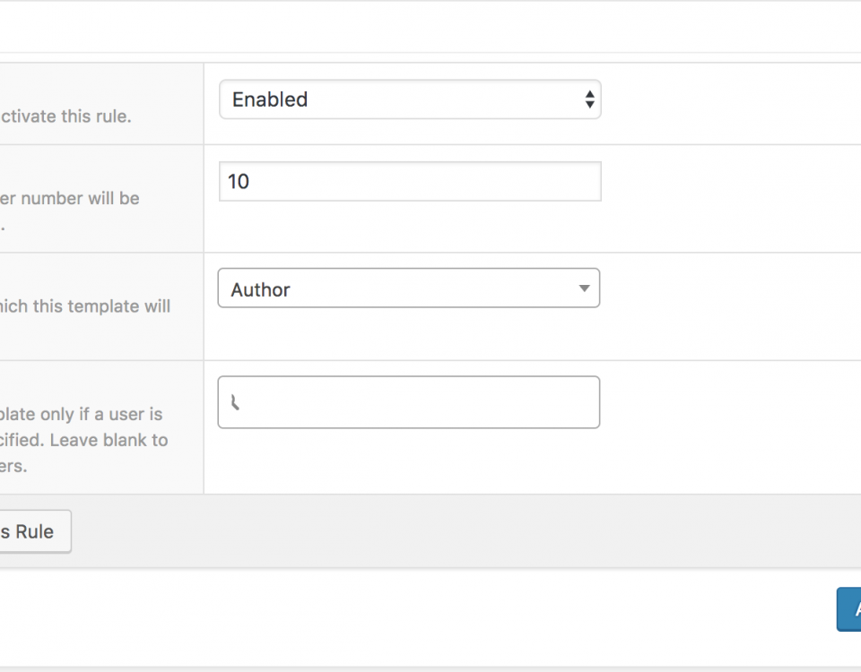
Task: Click the 'cified. Leave blank to' help line
Action: pyautogui.click(x=84, y=440)
